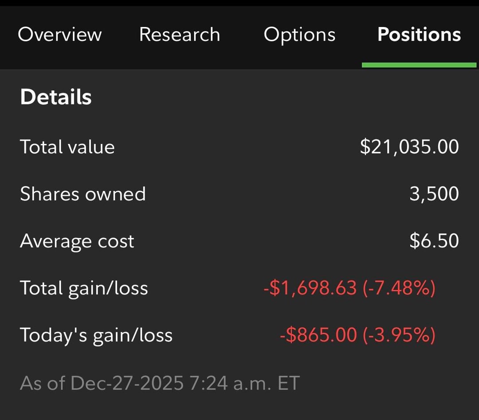Click the -$1,698.63 total loss amount
The height and width of the screenshot is (420, 479).
[310, 288]
